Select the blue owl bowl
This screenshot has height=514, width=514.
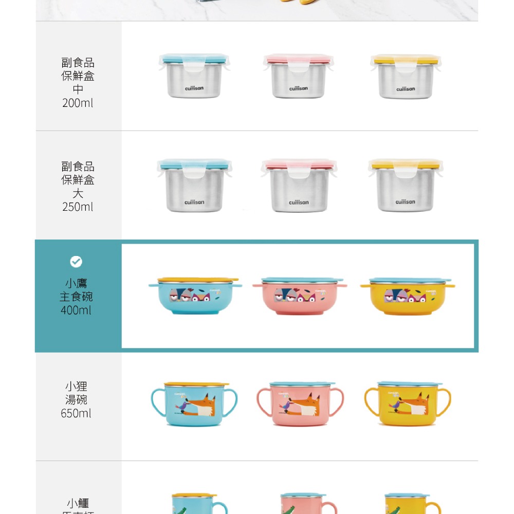click(195, 296)
